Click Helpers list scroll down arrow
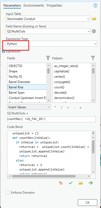Screen dimensions: 101x208 pyautogui.click(x=93, y=101)
